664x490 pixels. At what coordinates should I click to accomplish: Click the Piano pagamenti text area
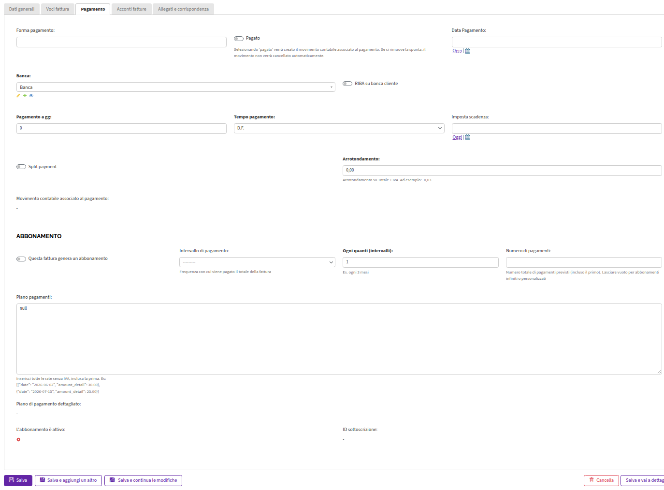point(339,339)
